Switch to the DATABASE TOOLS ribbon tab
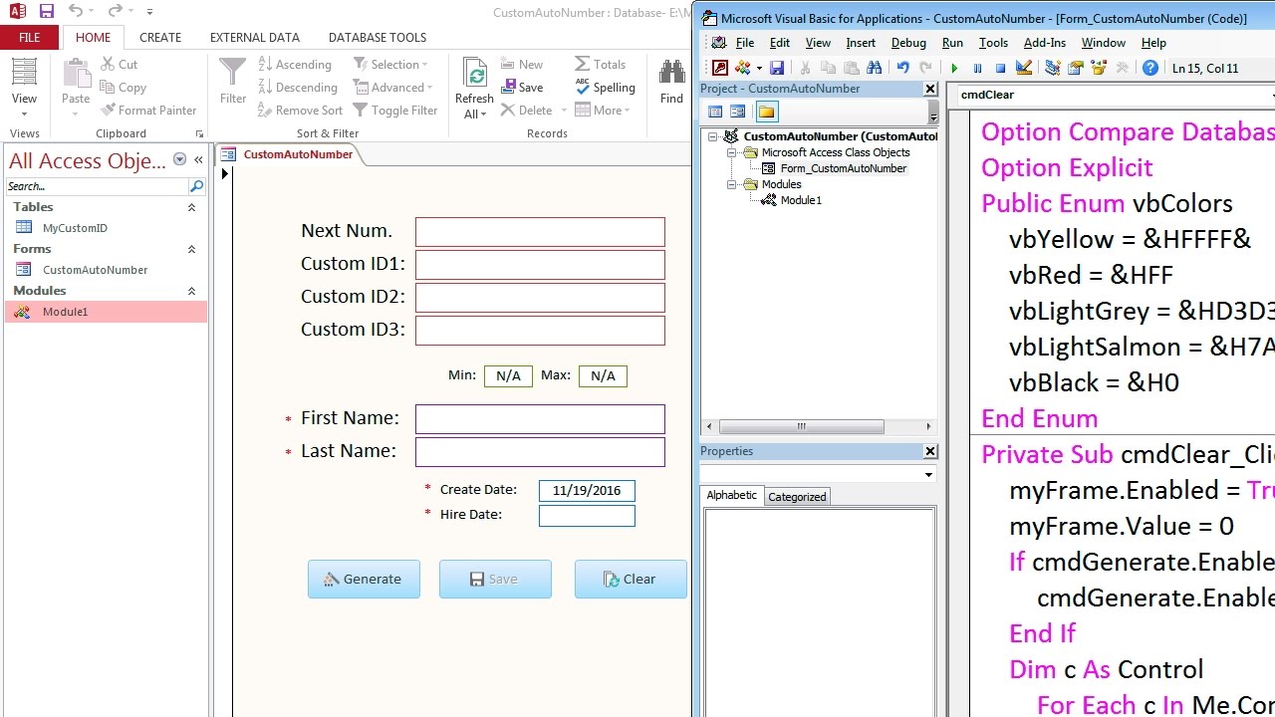 pyautogui.click(x=378, y=37)
